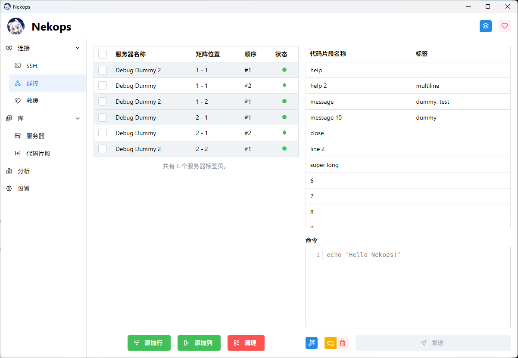Go to 设置 settings
Image resolution: width=518 pixels, height=358 pixels.
(x=24, y=188)
